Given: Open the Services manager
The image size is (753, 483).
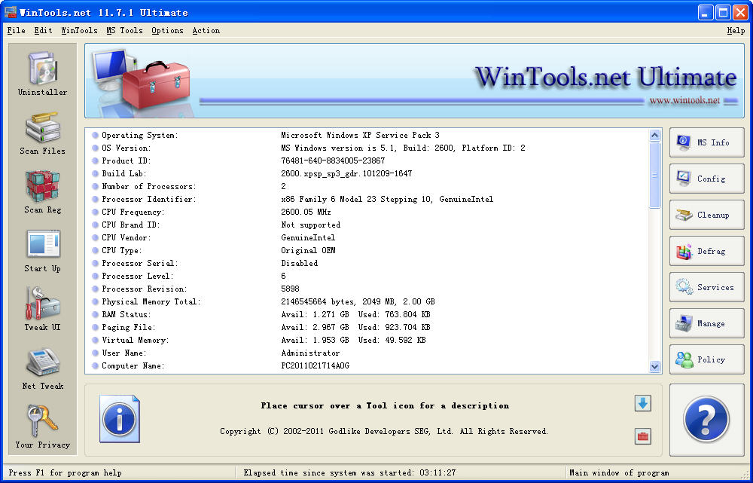Looking at the screenshot, I should [x=706, y=287].
